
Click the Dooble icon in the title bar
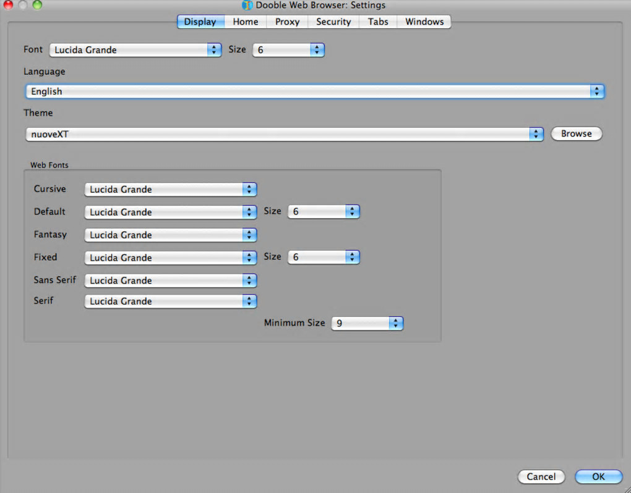(x=247, y=5)
